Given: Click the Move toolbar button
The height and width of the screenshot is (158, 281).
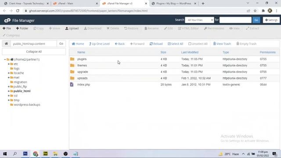Looking at the screenshot, I should tap(54, 28).
